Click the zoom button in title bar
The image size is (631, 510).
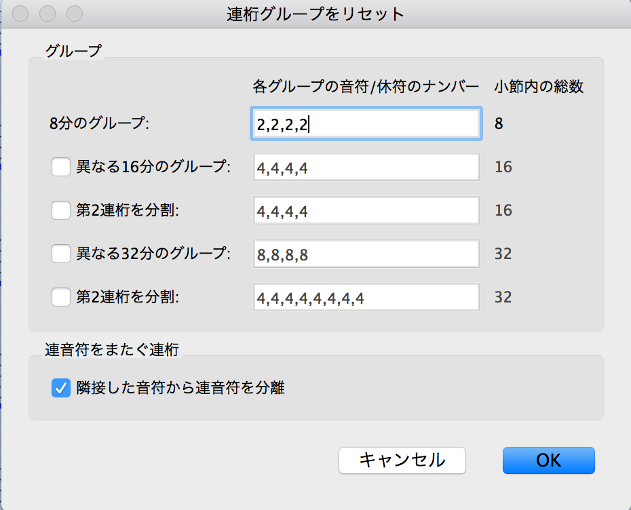pos(74,14)
